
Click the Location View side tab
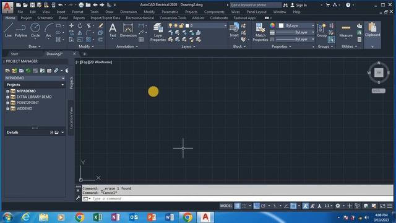71,118
